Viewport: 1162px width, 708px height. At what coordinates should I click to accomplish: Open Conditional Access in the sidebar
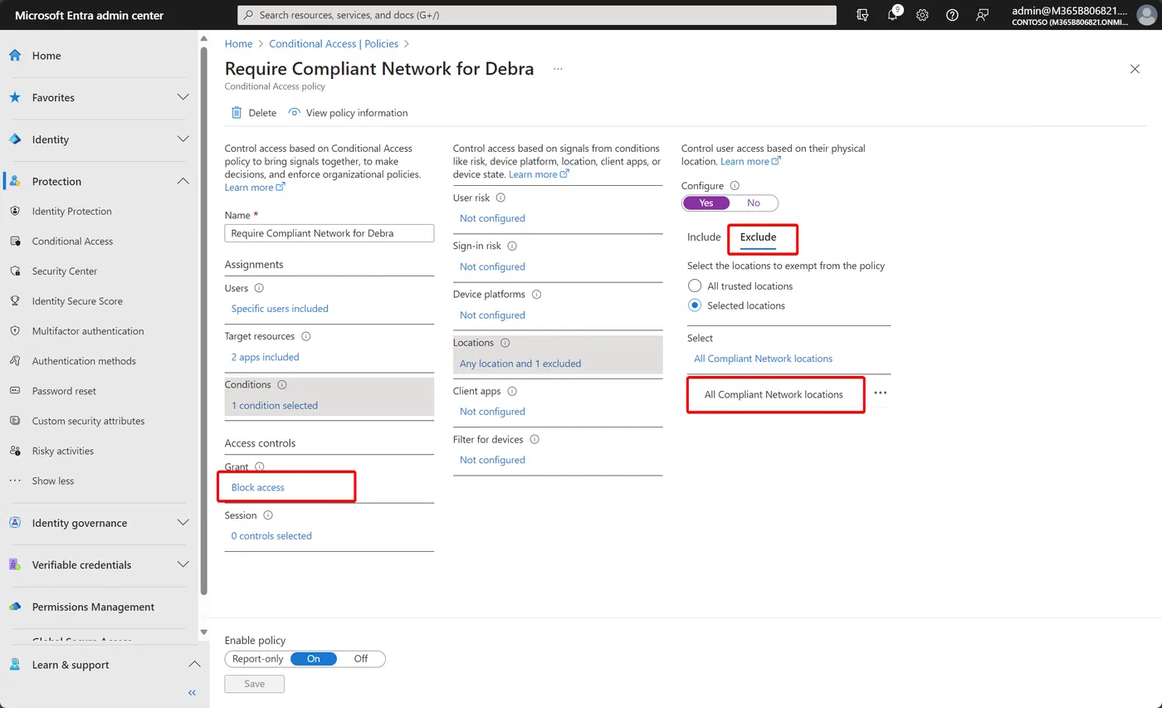pos(72,242)
